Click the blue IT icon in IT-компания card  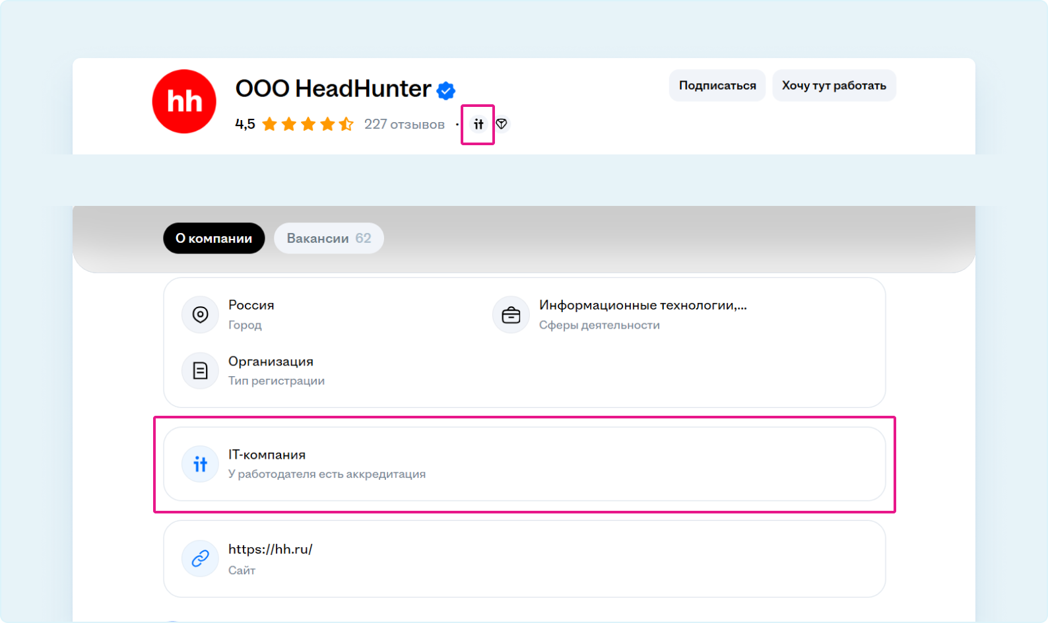200,464
